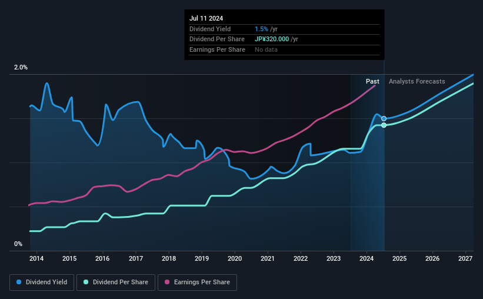Click the 2026 x-axis label

(x=432, y=258)
